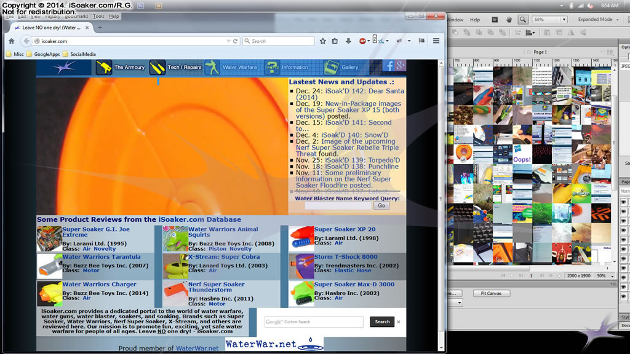Image resolution: width=630 pixels, height=354 pixels.
Task: Open a new Firefox tab with plus
Action: coord(100,28)
